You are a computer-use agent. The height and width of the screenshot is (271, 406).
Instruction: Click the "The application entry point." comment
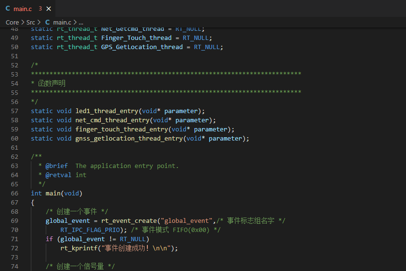tap(127, 166)
